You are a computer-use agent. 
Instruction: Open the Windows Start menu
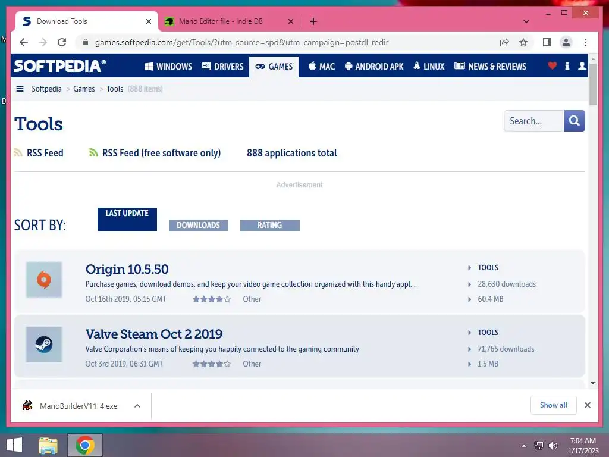pos(14,445)
